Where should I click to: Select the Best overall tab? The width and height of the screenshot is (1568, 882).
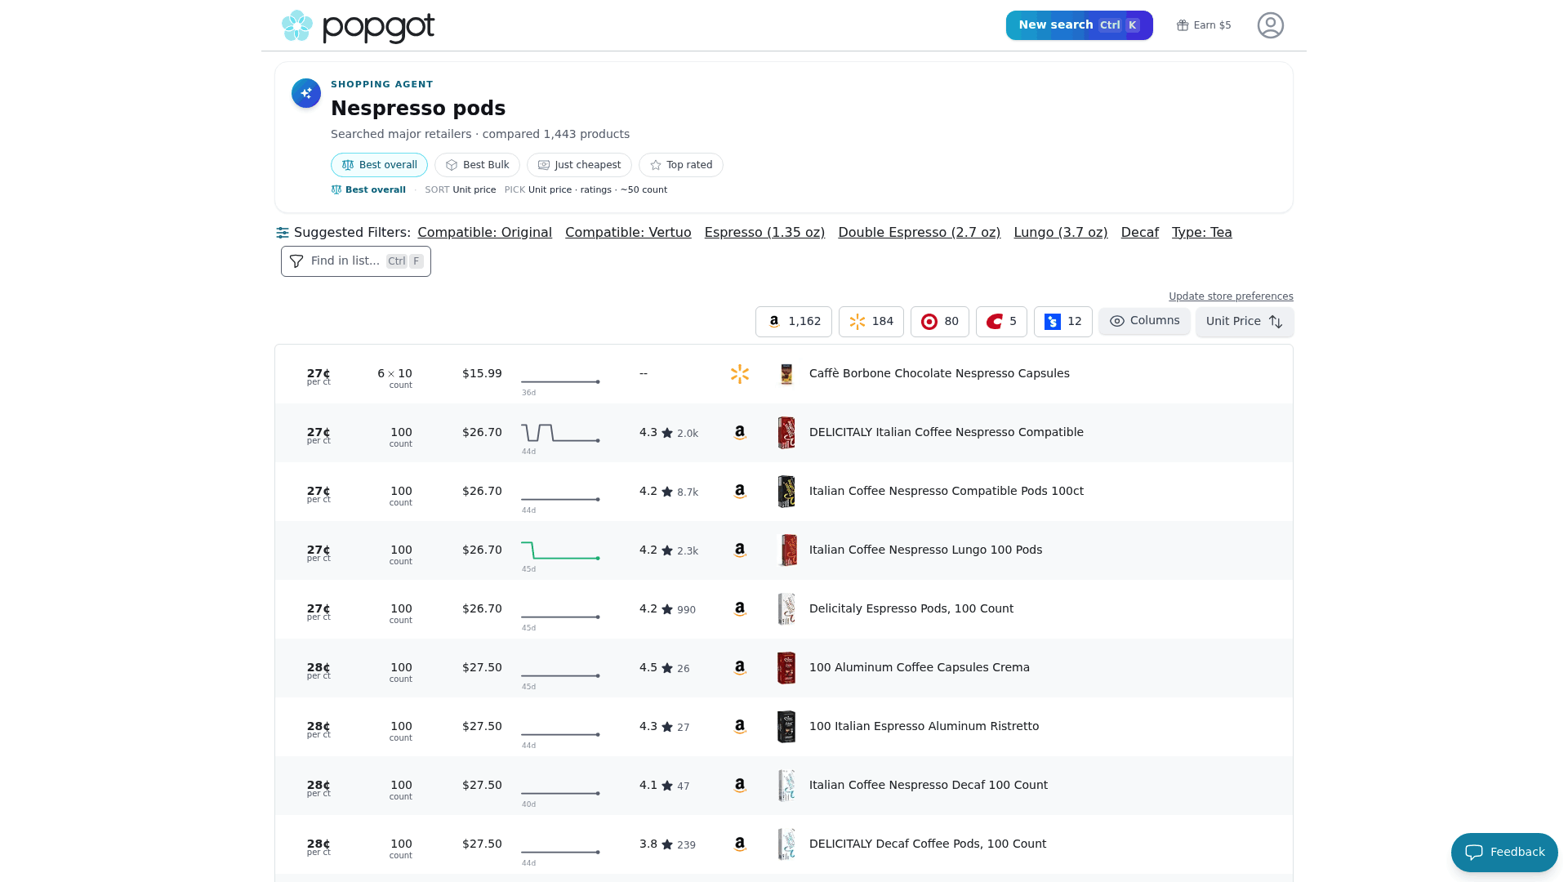(379, 165)
